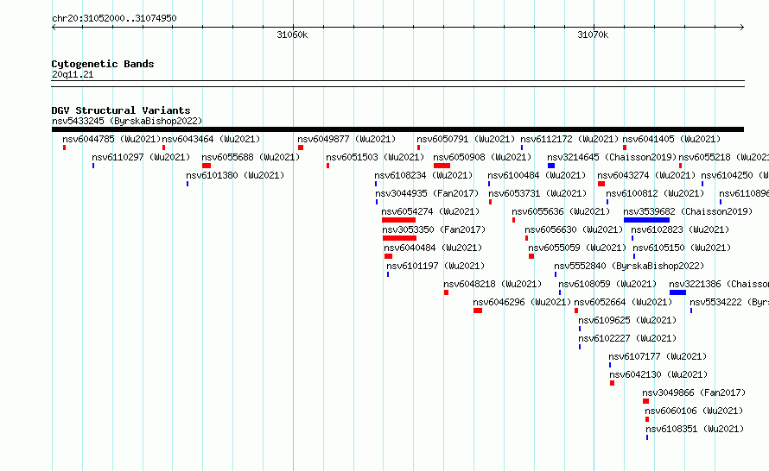Screen dimensions: 769x471
Task: Click nsv6040484 (Wu2021) label
Action: click(433, 248)
